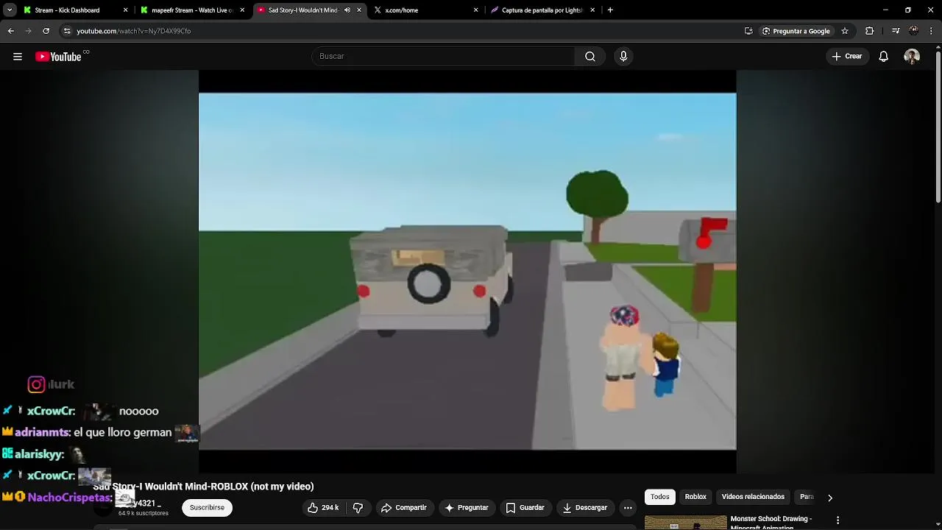
Task: Go to YouTube home via logo
Action: (58, 57)
